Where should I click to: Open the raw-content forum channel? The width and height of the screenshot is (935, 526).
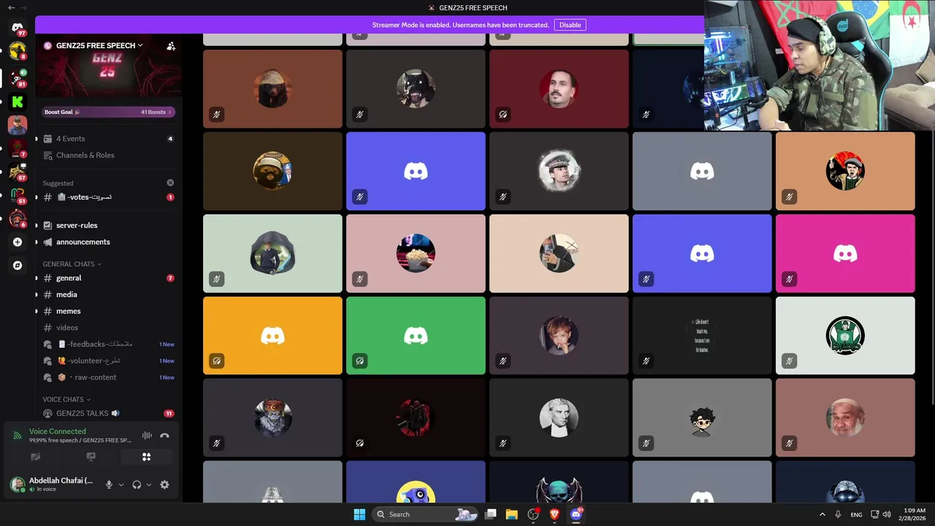[108, 377]
